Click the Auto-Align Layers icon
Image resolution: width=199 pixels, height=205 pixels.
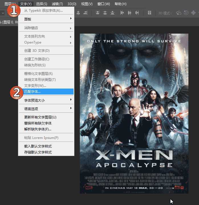coord(149,13)
